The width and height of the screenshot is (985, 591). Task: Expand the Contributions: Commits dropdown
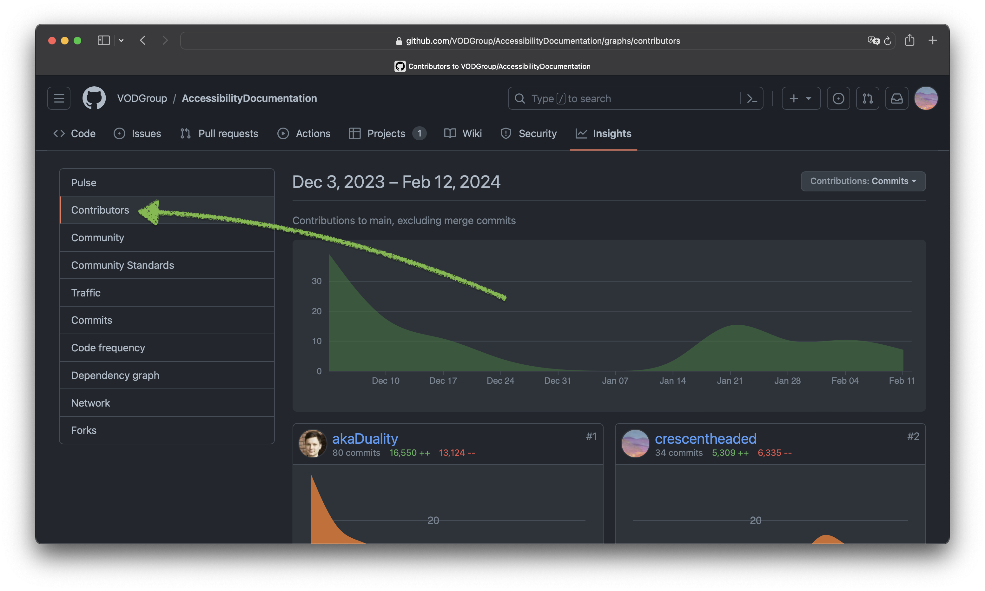(x=863, y=181)
